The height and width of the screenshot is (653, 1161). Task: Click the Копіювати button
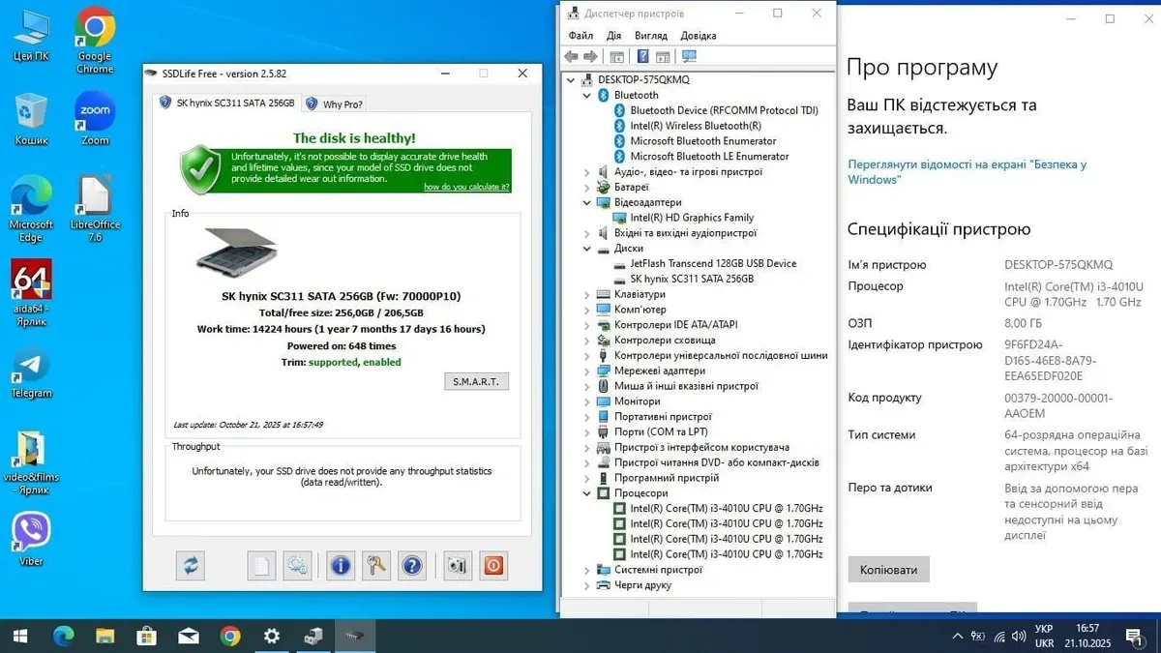(x=888, y=570)
